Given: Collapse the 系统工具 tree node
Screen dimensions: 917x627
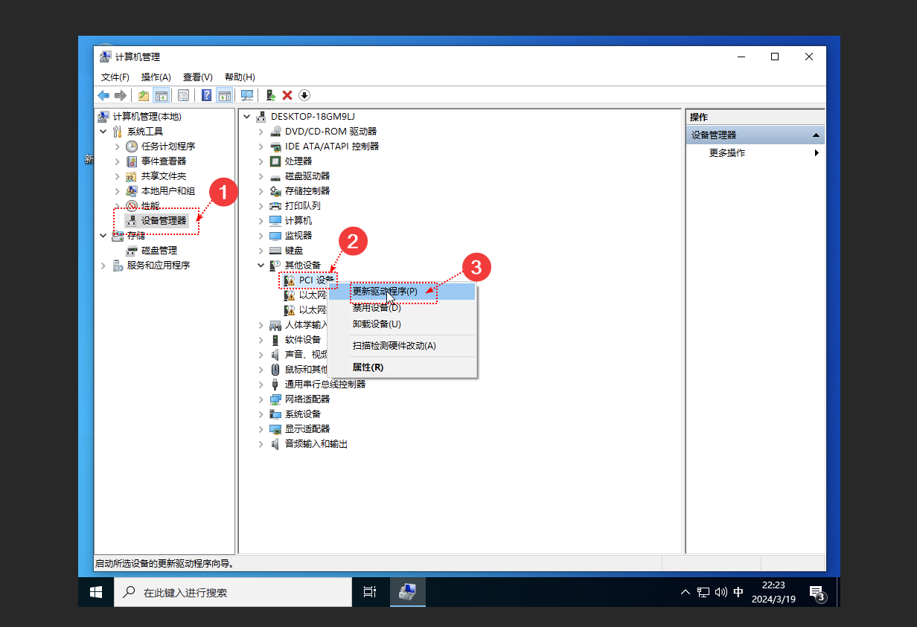Looking at the screenshot, I should 103,132.
